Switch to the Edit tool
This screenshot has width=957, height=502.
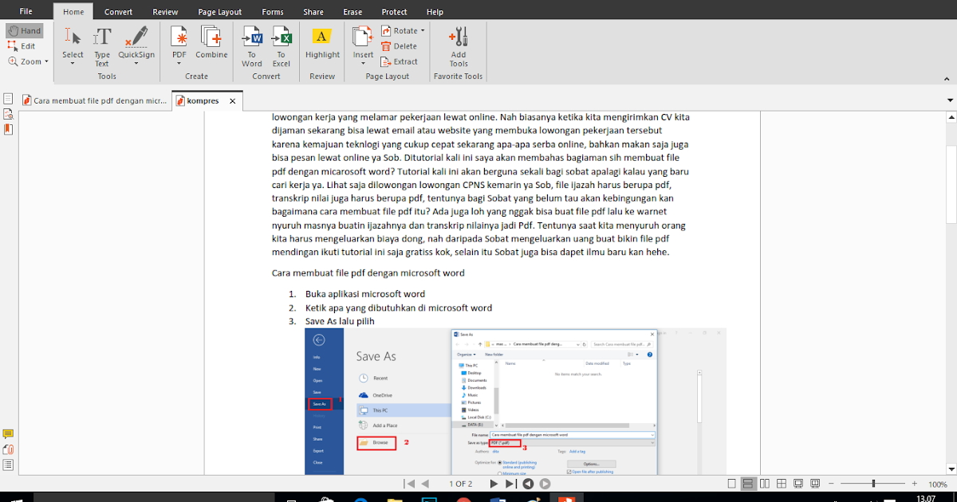click(22, 46)
